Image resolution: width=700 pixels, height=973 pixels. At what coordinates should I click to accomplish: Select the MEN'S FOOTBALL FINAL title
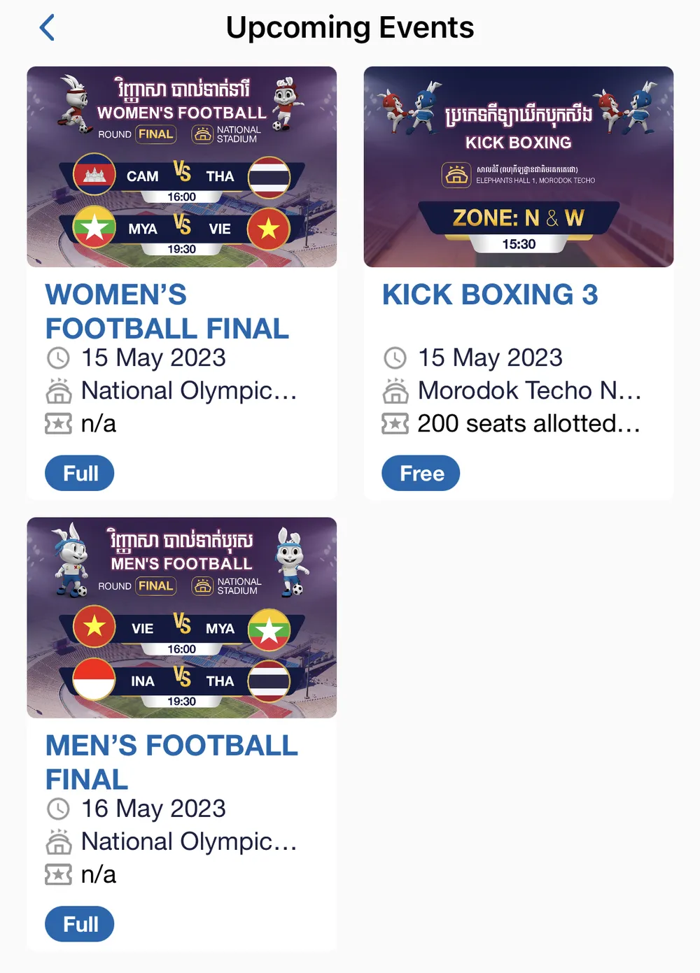[171, 762]
